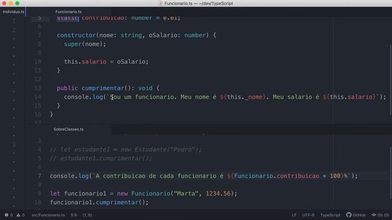Screen dimensions: 392x220
Task: Click 'new Funcionario("Marta"' expression
Action: click(x=158, y=194)
